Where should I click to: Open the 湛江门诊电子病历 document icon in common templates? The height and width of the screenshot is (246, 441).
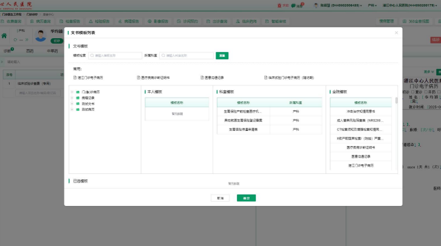75,78
